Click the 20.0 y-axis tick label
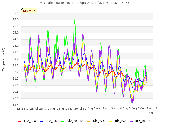 click(16, 98)
